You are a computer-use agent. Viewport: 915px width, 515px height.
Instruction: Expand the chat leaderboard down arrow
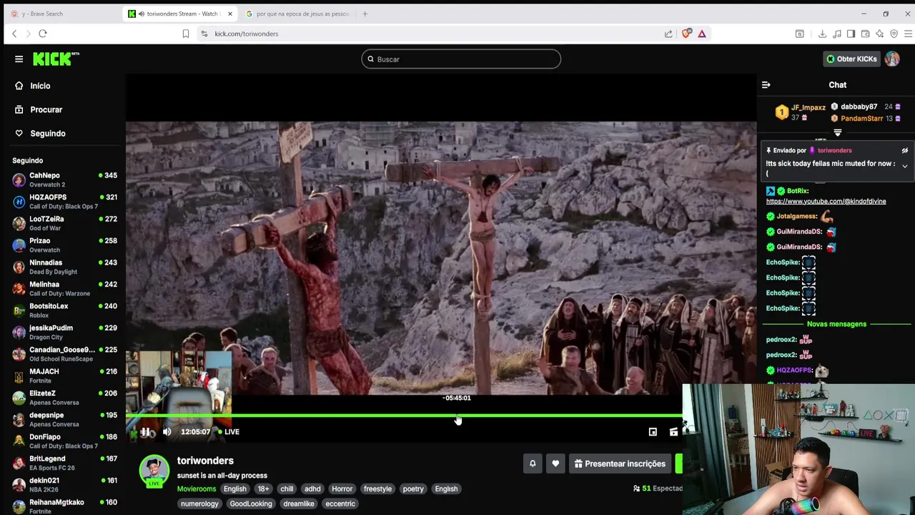tap(838, 133)
